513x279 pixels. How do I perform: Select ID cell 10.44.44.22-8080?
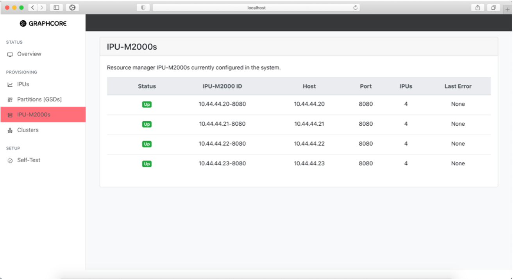point(222,144)
